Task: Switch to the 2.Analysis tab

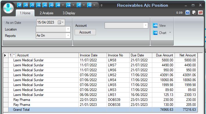Action: click(x=46, y=13)
